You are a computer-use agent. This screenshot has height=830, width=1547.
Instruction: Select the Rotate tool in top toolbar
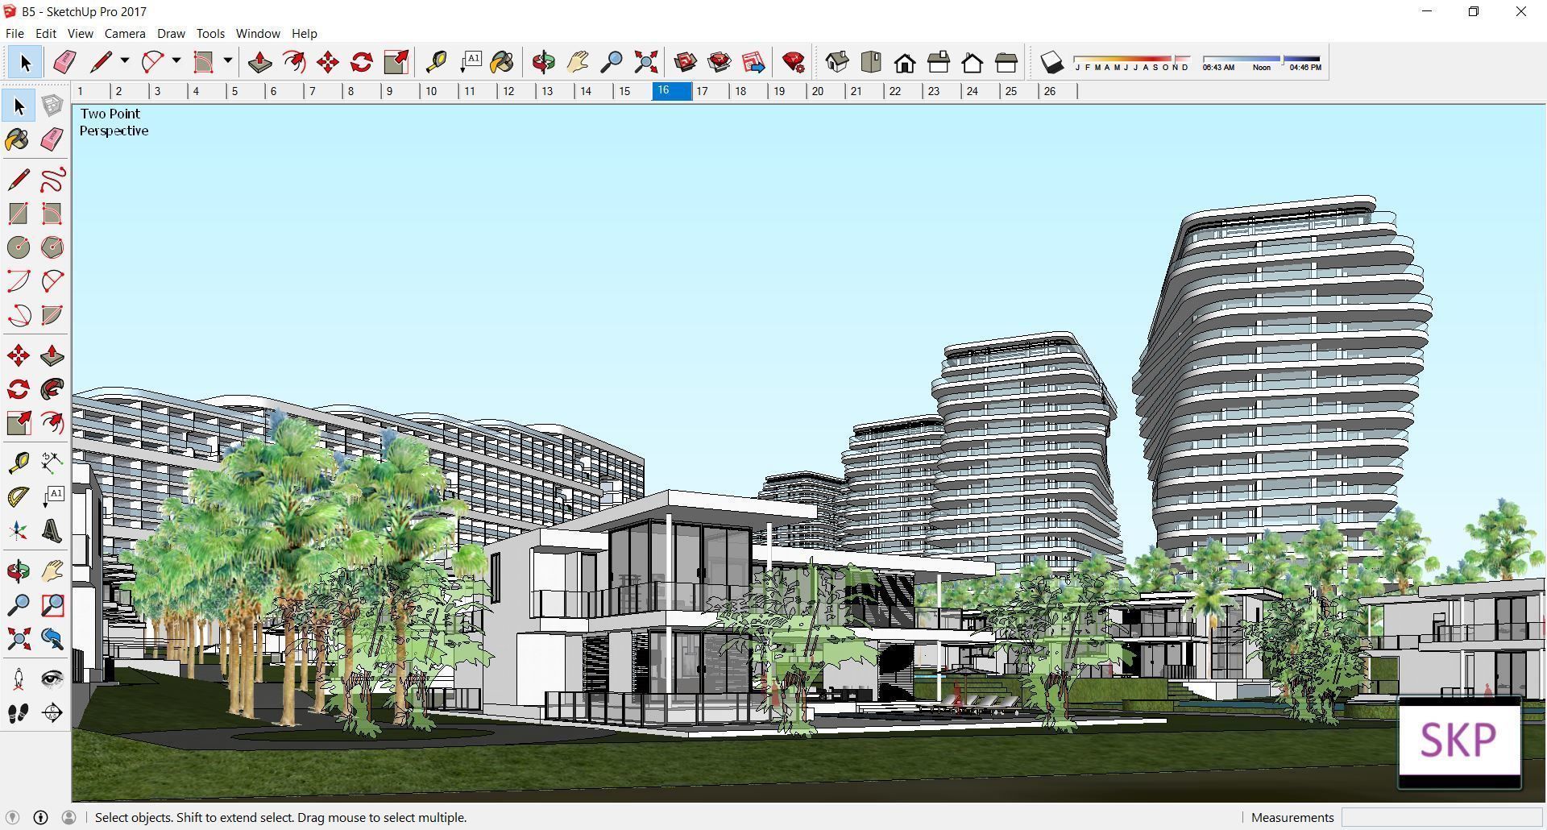point(362,62)
